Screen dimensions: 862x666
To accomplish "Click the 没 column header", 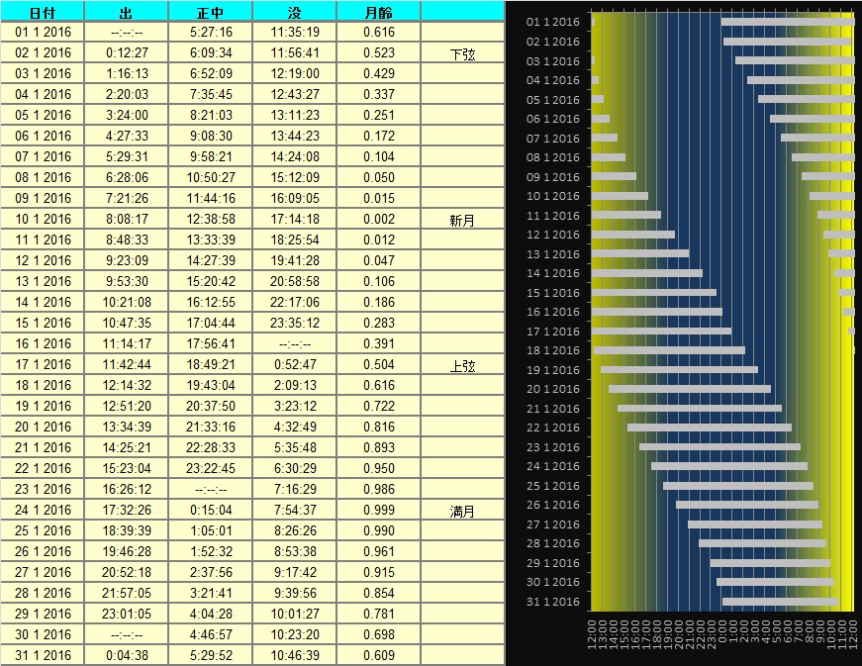I will (294, 12).
